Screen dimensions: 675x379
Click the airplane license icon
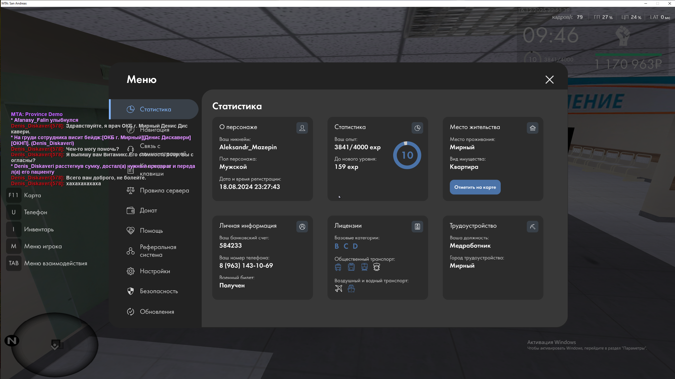[x=339, y=289]
